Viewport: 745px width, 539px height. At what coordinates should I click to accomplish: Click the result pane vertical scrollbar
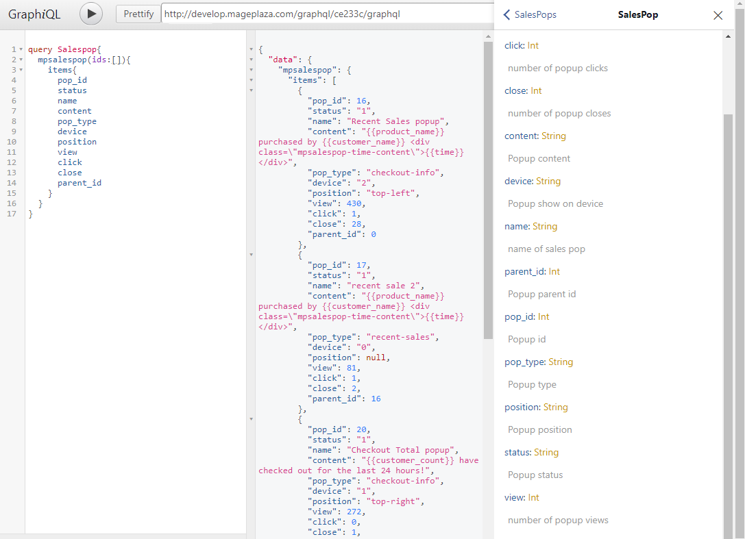488,192
